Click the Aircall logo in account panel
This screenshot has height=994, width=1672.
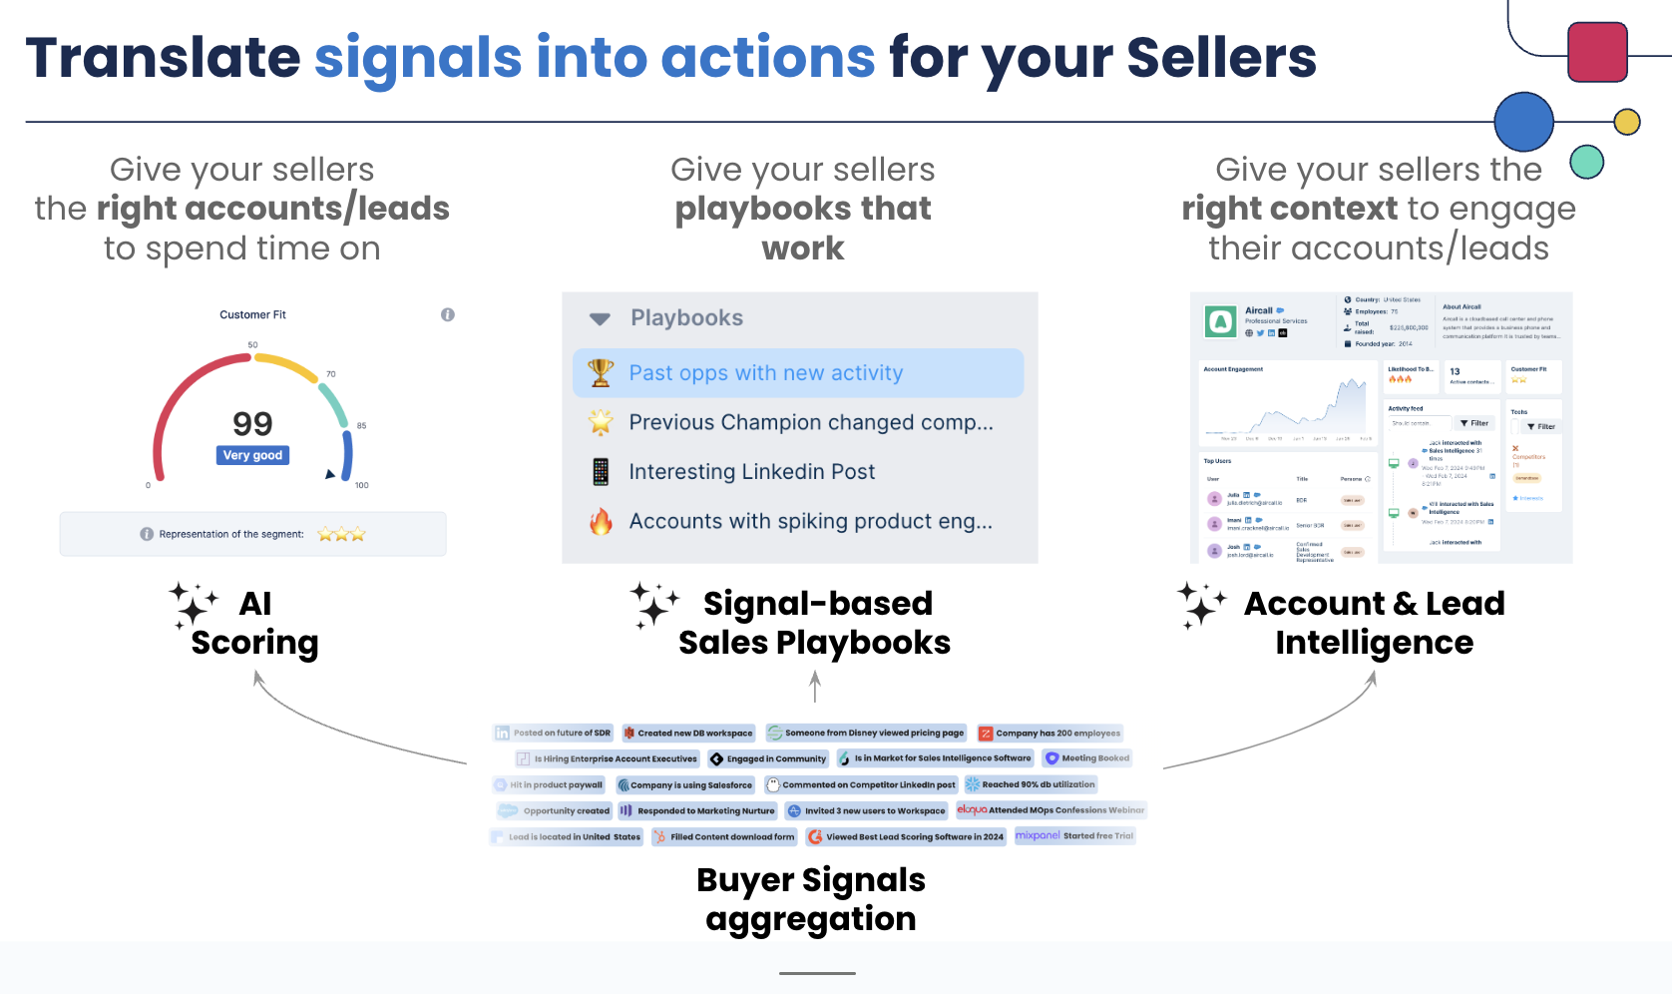pos(1221,321)
